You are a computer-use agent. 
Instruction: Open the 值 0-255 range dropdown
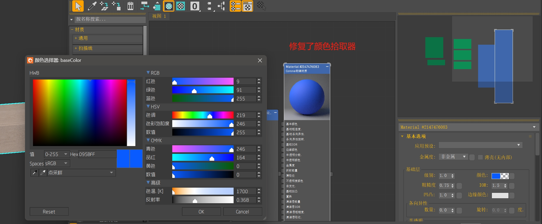point(57,154)
